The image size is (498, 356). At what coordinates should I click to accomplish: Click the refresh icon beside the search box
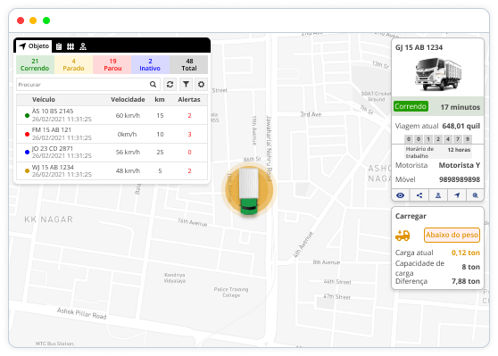[170, 85]
